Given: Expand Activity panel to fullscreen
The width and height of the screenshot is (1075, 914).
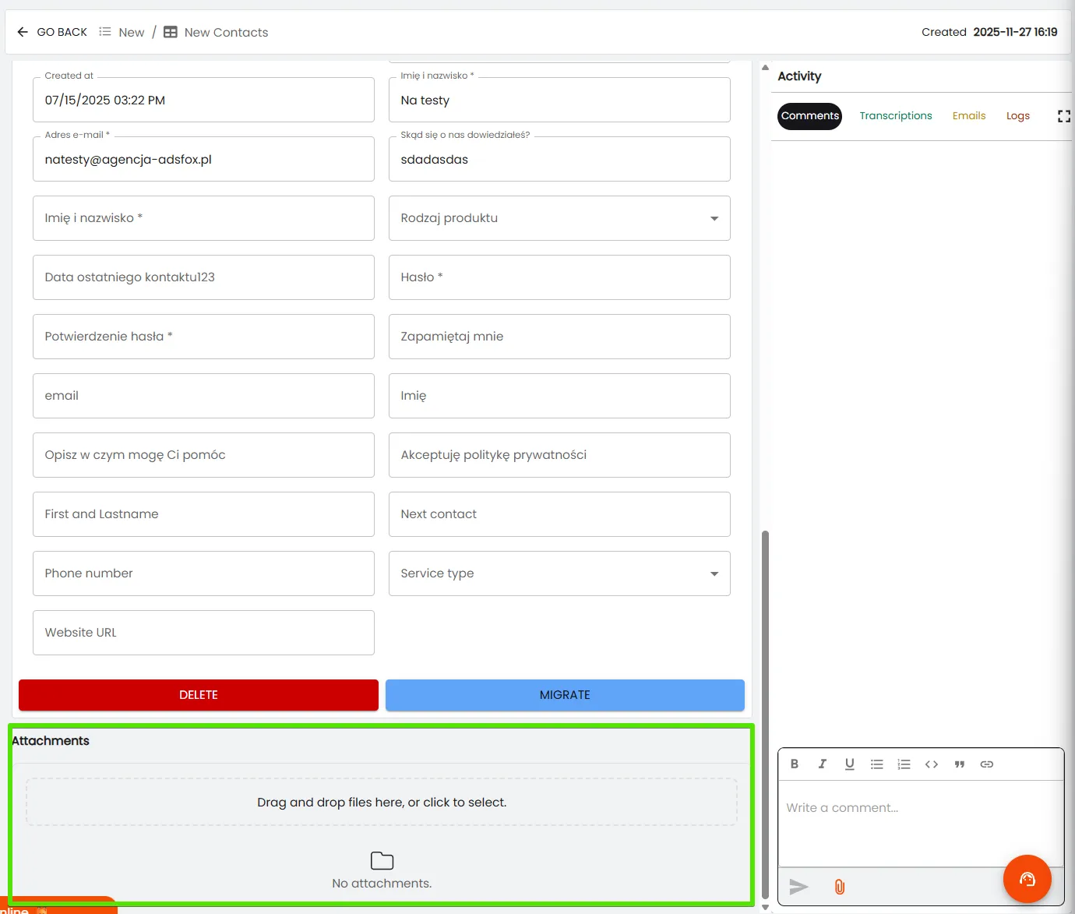Looking at the screenshot, I should coord(1064,116).
